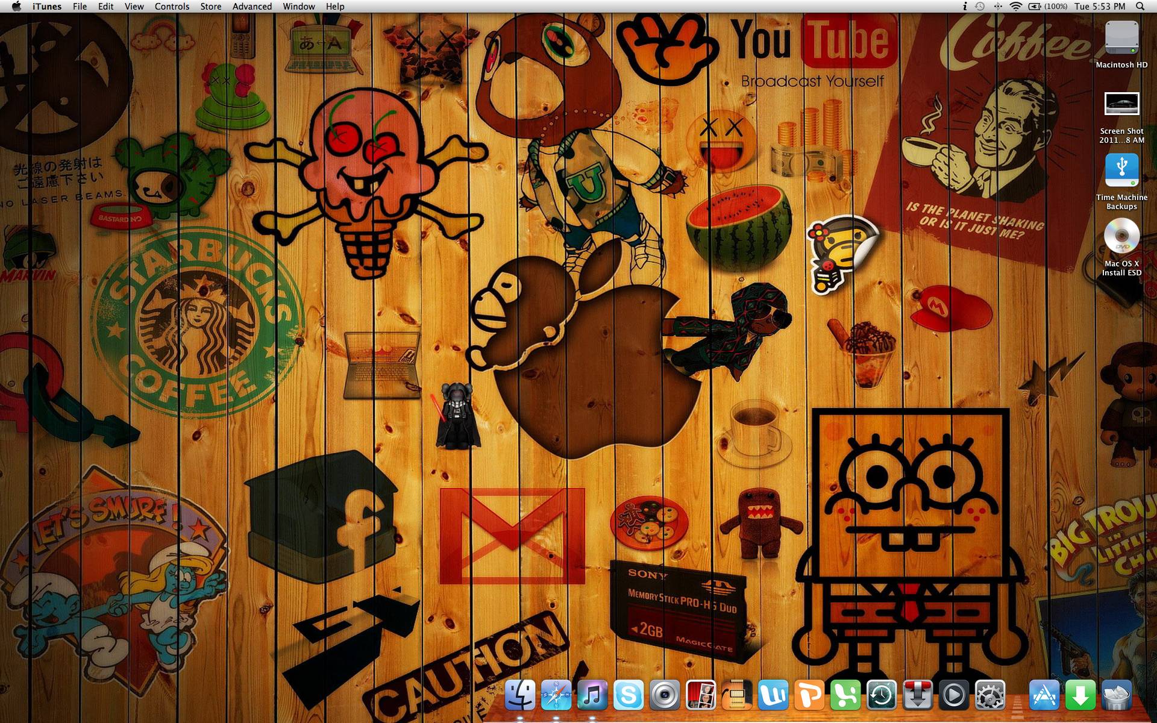This screenshot has width=1157, height=723.
Task: Open the camera lens app in Dock
Action: 664,696
